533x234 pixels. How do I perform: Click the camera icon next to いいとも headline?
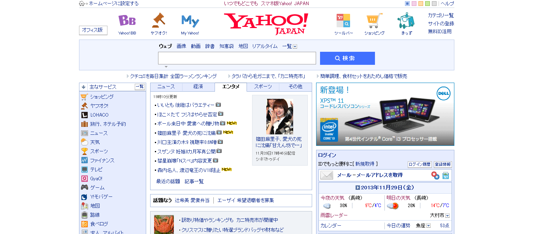tap(218, 105)
